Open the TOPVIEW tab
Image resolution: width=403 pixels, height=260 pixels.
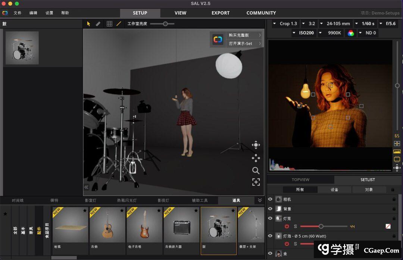click(300, 180)
